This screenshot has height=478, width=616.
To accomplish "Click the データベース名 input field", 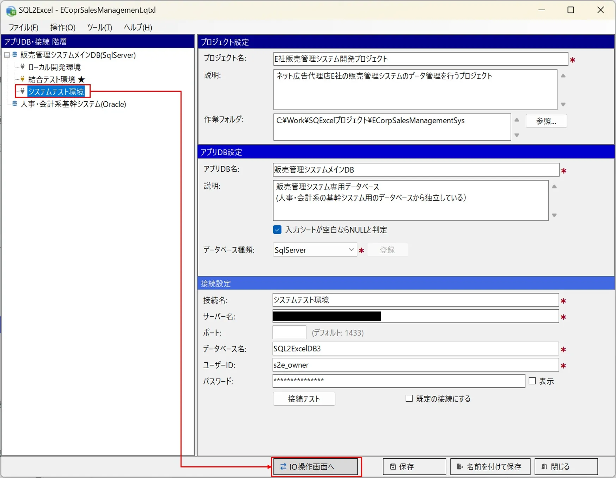I will 416,349.
